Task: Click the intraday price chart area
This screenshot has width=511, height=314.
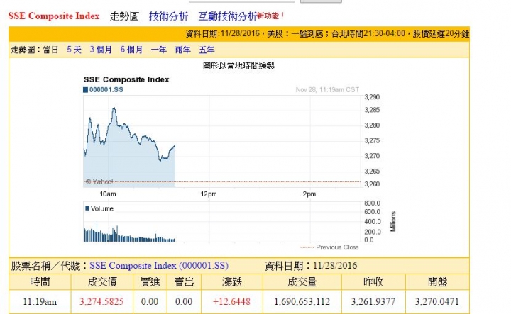Action: pyautogui.click(x=213, y=142)
